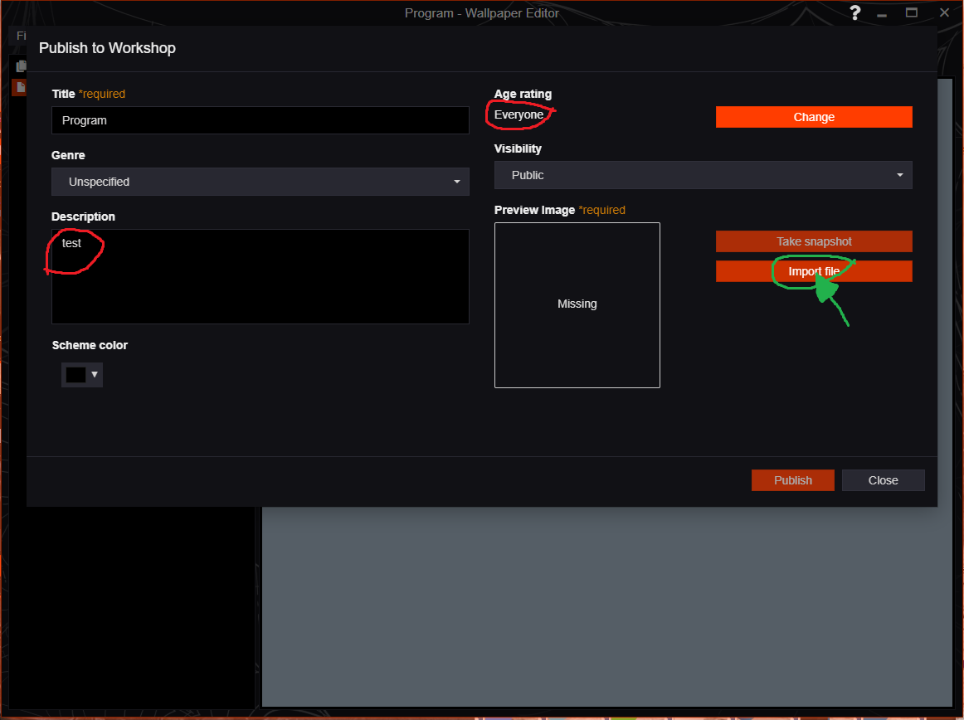Close the Publish to Workshop dialog
964x720 pixels.
883,480
